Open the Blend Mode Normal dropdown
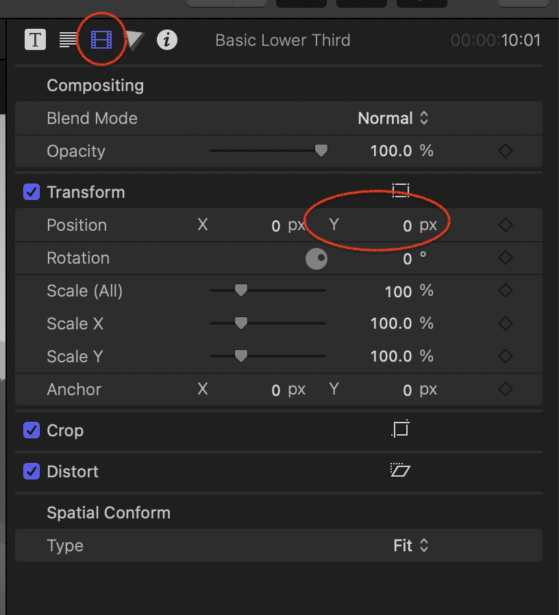Screen dimensions: 559x615 point(393,118)
